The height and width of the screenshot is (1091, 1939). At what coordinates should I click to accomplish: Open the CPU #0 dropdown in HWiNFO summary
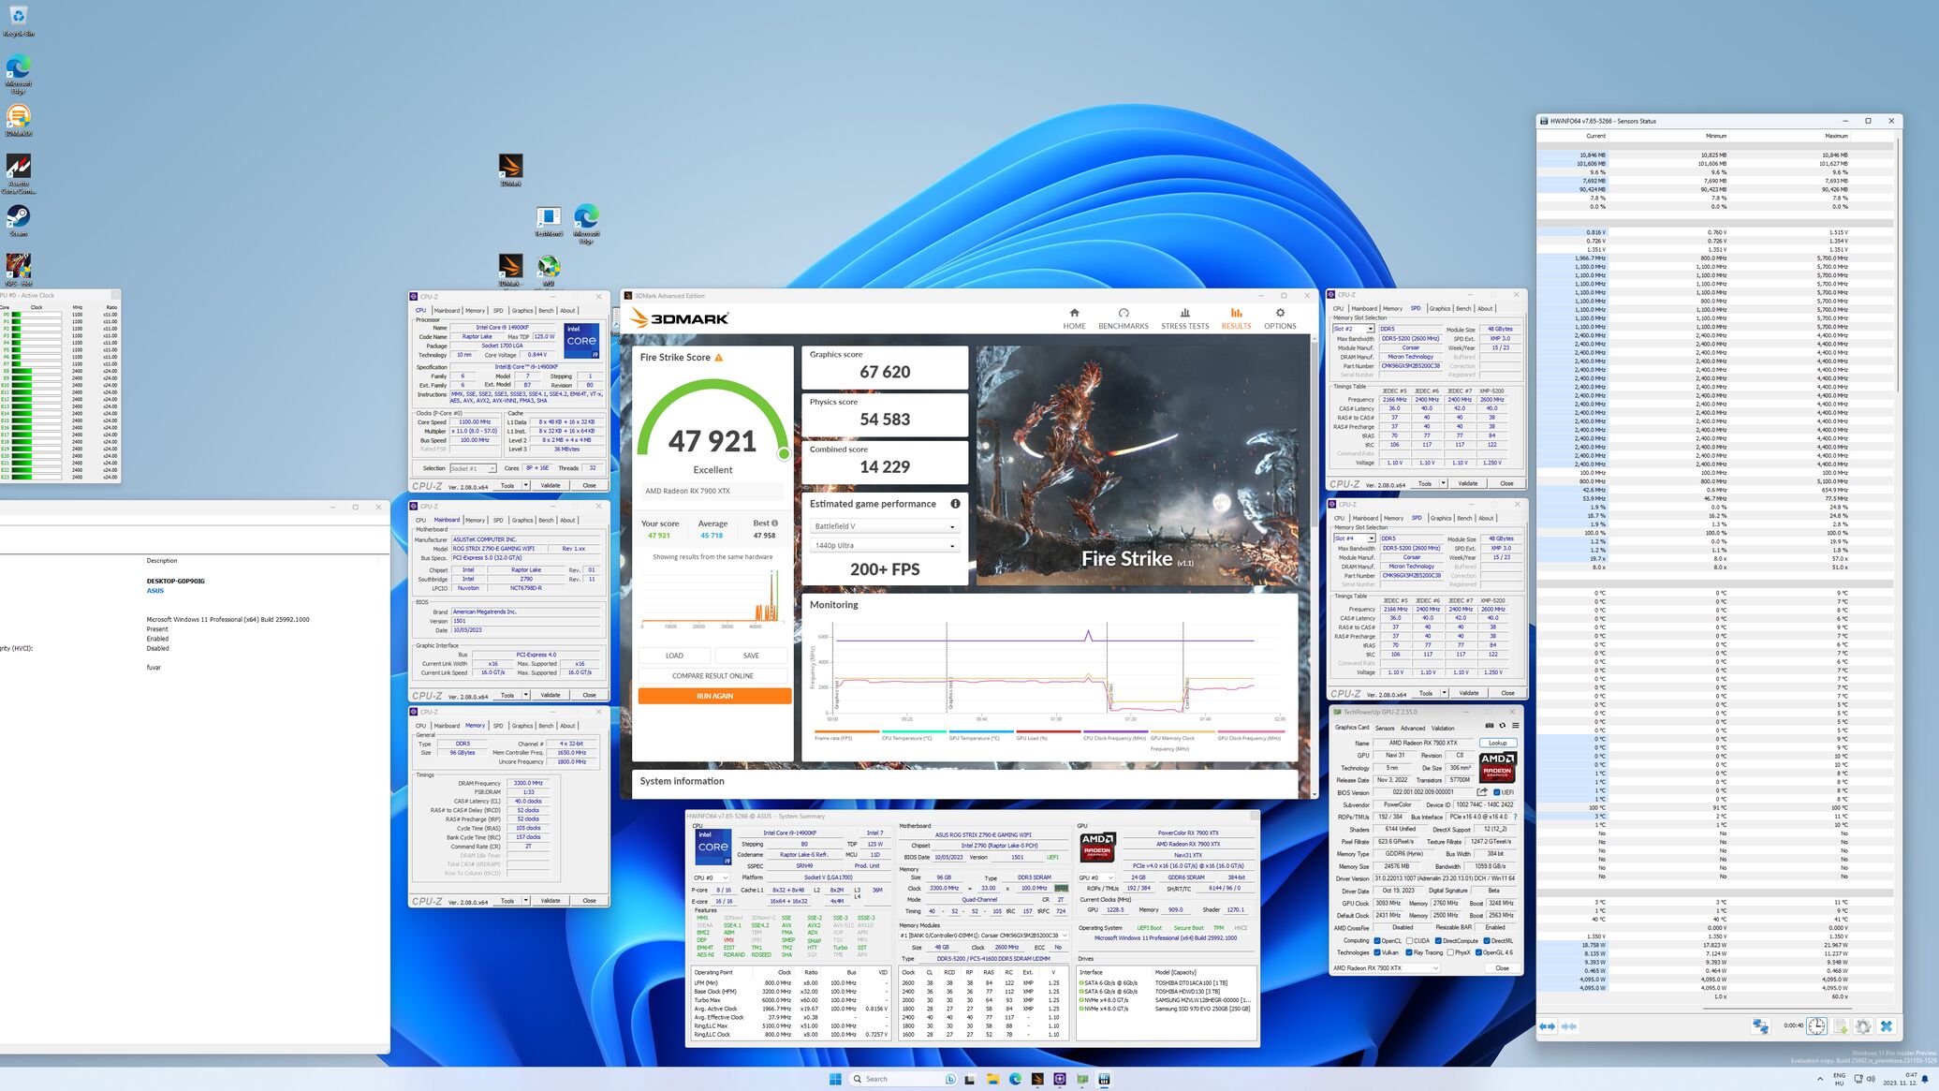pyautogui.click(x=711, y=878)
